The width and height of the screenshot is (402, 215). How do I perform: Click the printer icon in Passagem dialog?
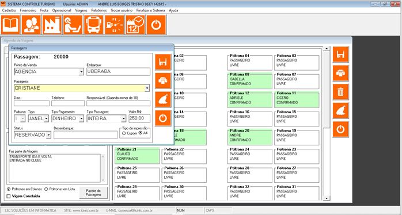pyautogui.click(x=163, y=80)
